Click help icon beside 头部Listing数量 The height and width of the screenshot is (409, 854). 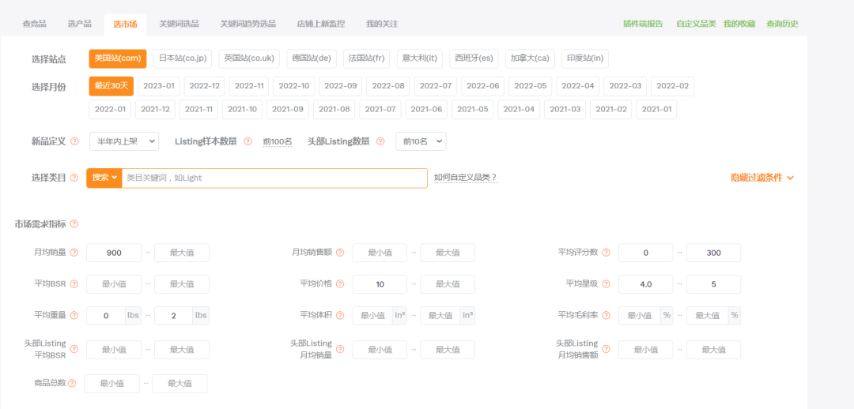tap(381, 141)
